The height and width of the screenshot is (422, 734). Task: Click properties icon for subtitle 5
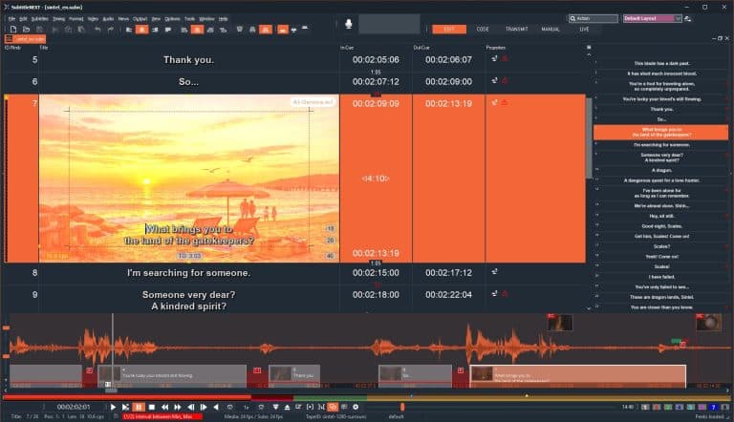494,58
